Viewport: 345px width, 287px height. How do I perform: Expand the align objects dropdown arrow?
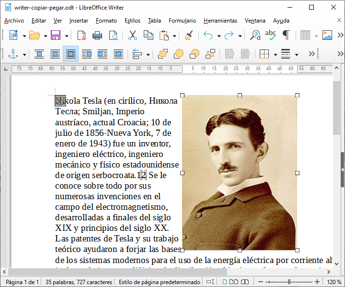(x=148, y=55)
